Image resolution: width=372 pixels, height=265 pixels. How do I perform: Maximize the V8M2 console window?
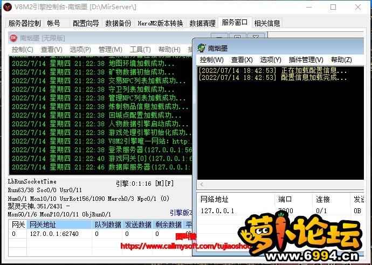click(x=333, y=7)
